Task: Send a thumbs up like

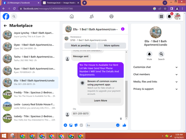Action: tap(124, 125)
